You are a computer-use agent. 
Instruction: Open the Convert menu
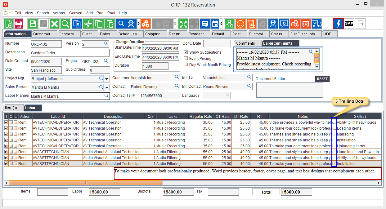tap(76, 13)
